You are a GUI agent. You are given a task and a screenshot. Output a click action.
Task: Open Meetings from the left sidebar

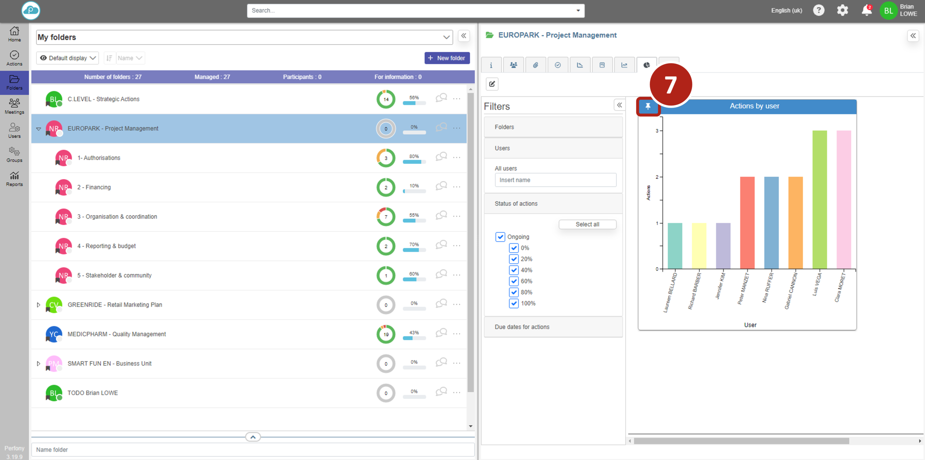click(14, 106)
